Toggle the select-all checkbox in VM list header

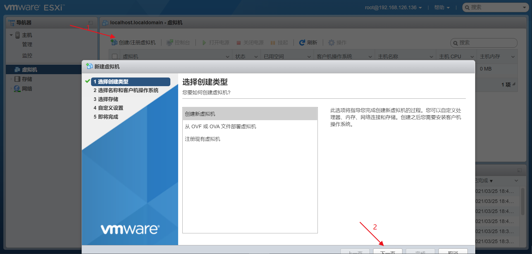point(114,56)
